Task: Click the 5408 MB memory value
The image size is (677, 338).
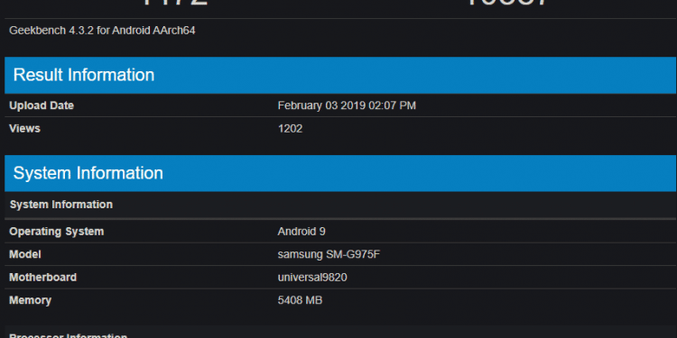Action: point(300,300)
